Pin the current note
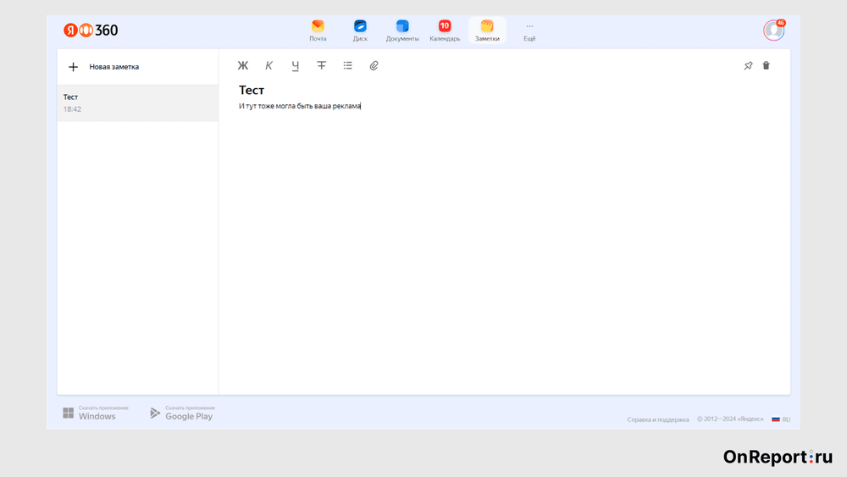The height and width of the screenshot is (477, 847). pos(748,66)
